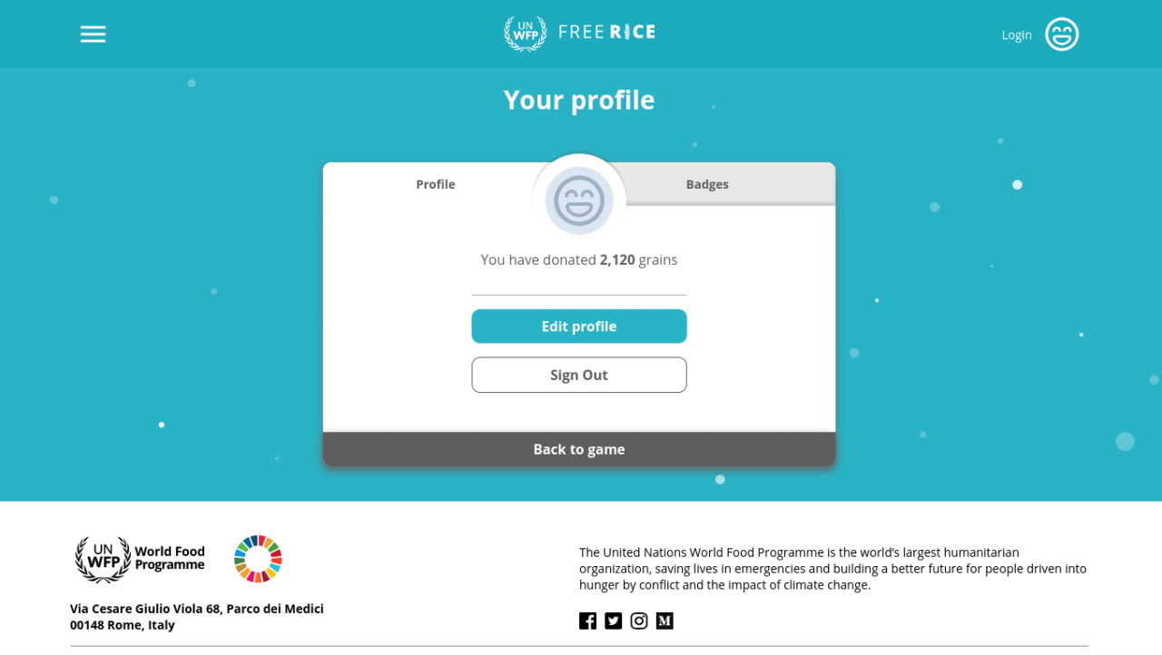Select the Profile tab
The width and height of the screenshot is (1162, 655).
[436, 184]
